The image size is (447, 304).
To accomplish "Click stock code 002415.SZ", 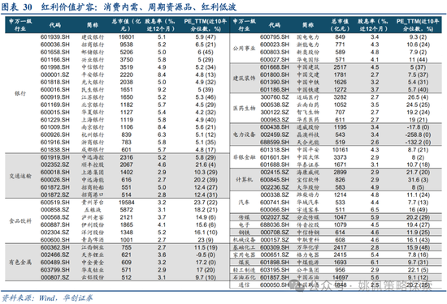I will (x=275, y=173).
